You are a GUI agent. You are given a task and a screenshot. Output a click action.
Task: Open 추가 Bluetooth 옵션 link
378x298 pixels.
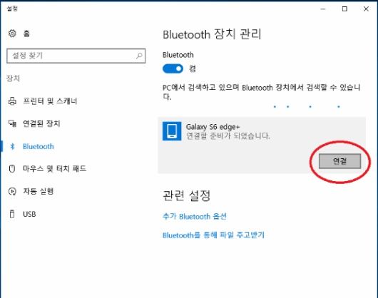(x=195, y=216)
